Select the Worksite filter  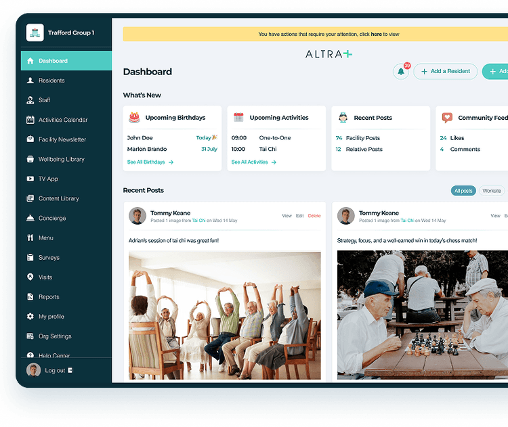pos(492,191)
